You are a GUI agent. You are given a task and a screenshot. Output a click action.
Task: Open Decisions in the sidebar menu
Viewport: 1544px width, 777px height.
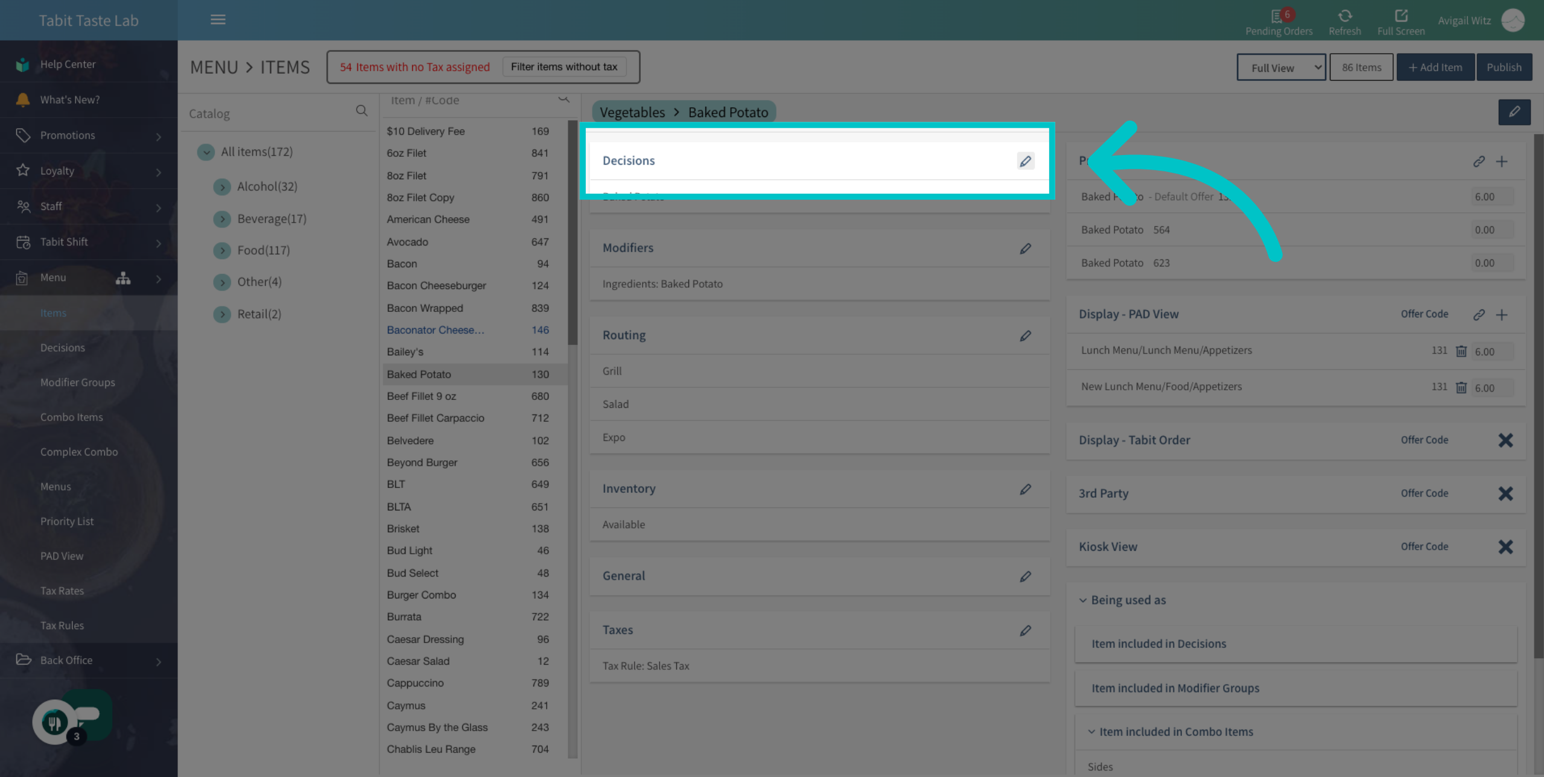click(63, 347)
